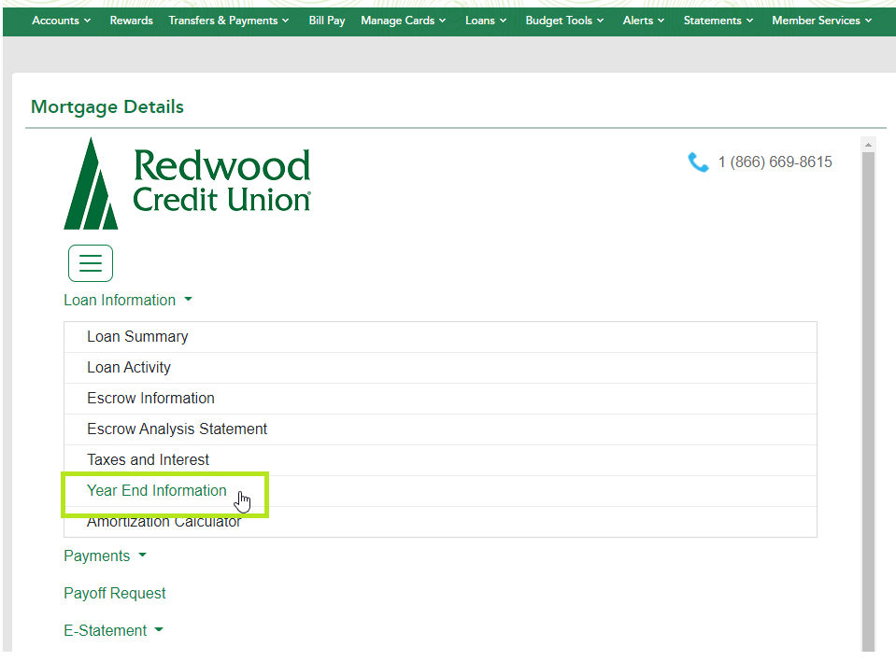The height and width of the screenshot is (661, 896).
Task: Collapse the Loan Information section
Action: 128,301
